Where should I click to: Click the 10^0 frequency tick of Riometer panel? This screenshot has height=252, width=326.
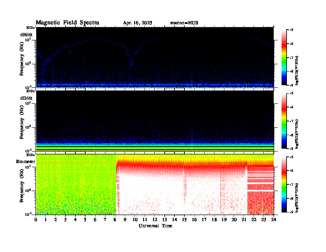tap(28, 190)
